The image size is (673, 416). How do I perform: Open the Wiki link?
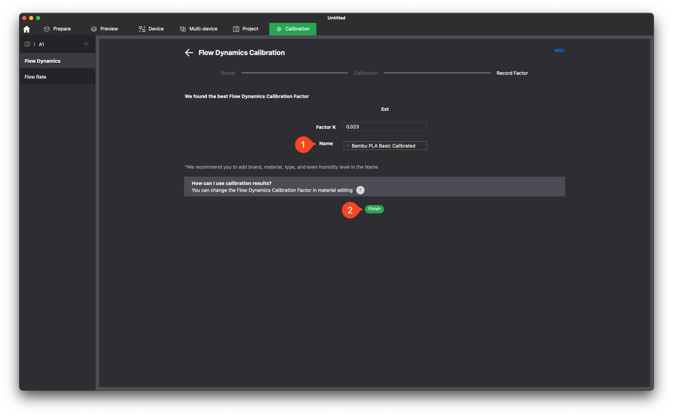coord(559,50)
